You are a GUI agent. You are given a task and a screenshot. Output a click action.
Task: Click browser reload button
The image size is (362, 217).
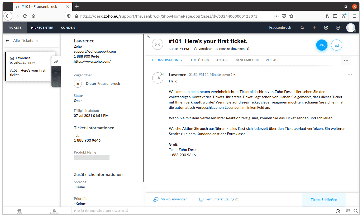point(25,16)
